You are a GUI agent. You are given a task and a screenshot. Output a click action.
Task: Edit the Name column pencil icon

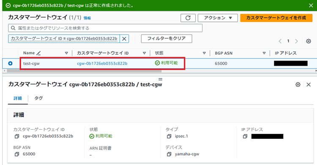(38, 53)
